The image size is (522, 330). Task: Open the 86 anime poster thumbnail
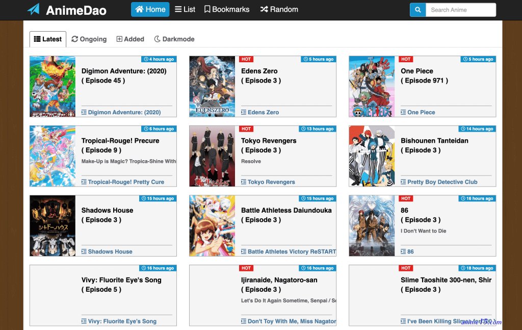click(372, 226)
